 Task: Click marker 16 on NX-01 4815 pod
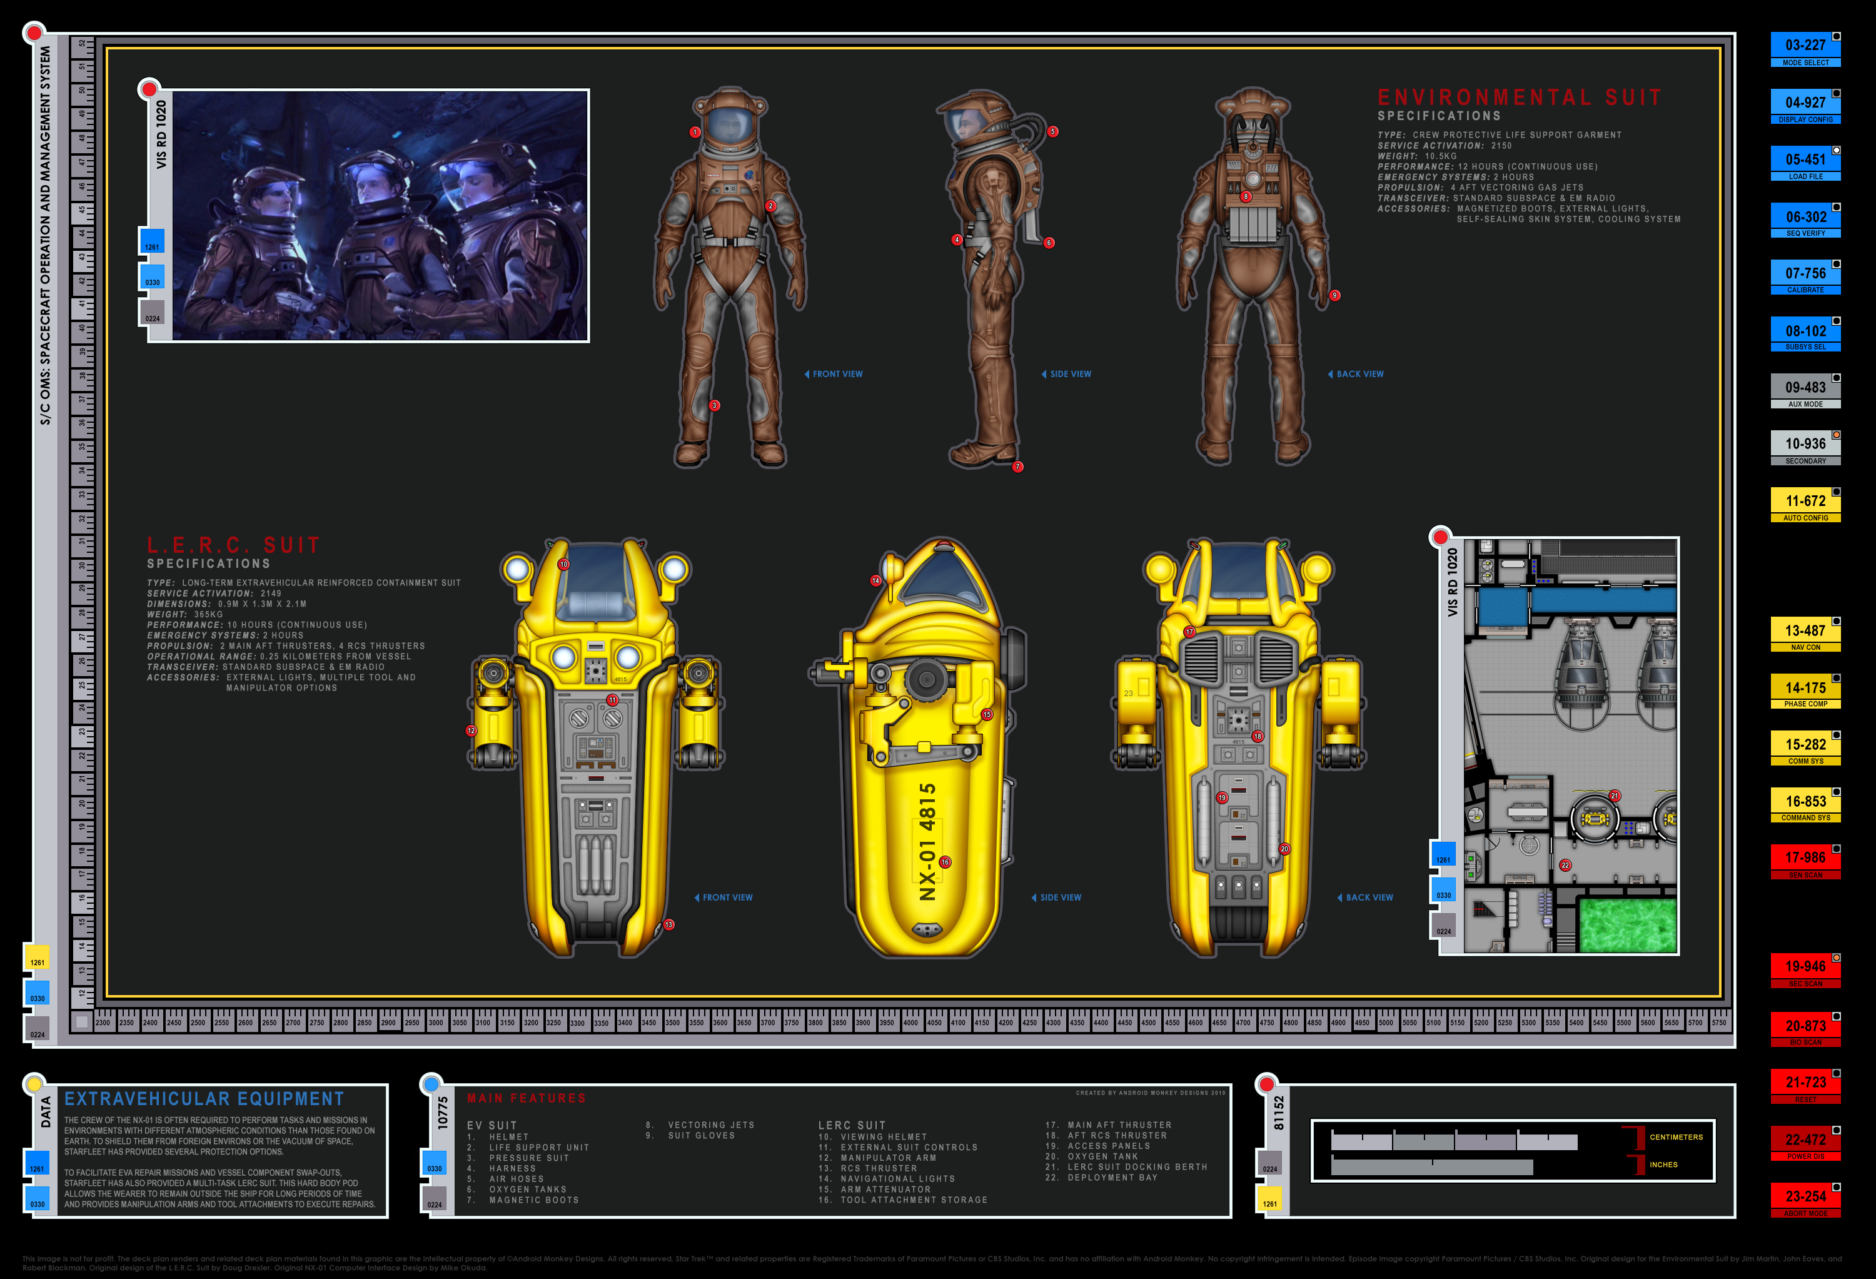pyautogui.click(x=944, y=862)
